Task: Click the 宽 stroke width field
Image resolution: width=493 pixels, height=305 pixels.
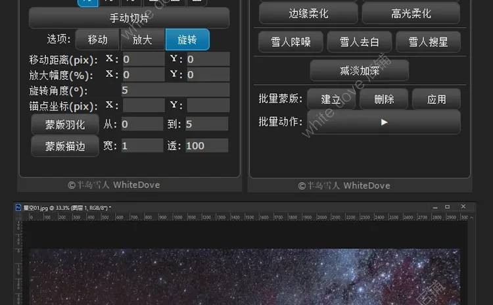Action: (x=142, y=145)
